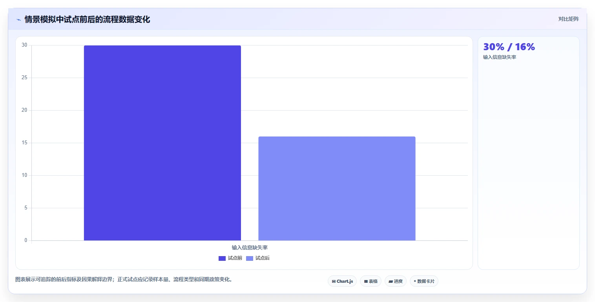Toggle the 试点前 legend entry
The image size is (595, 302).
230,258
